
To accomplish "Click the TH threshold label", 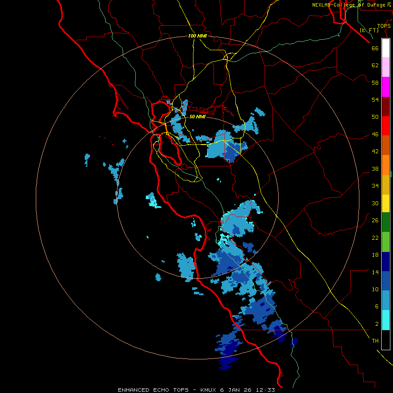I will pos(375,341).
